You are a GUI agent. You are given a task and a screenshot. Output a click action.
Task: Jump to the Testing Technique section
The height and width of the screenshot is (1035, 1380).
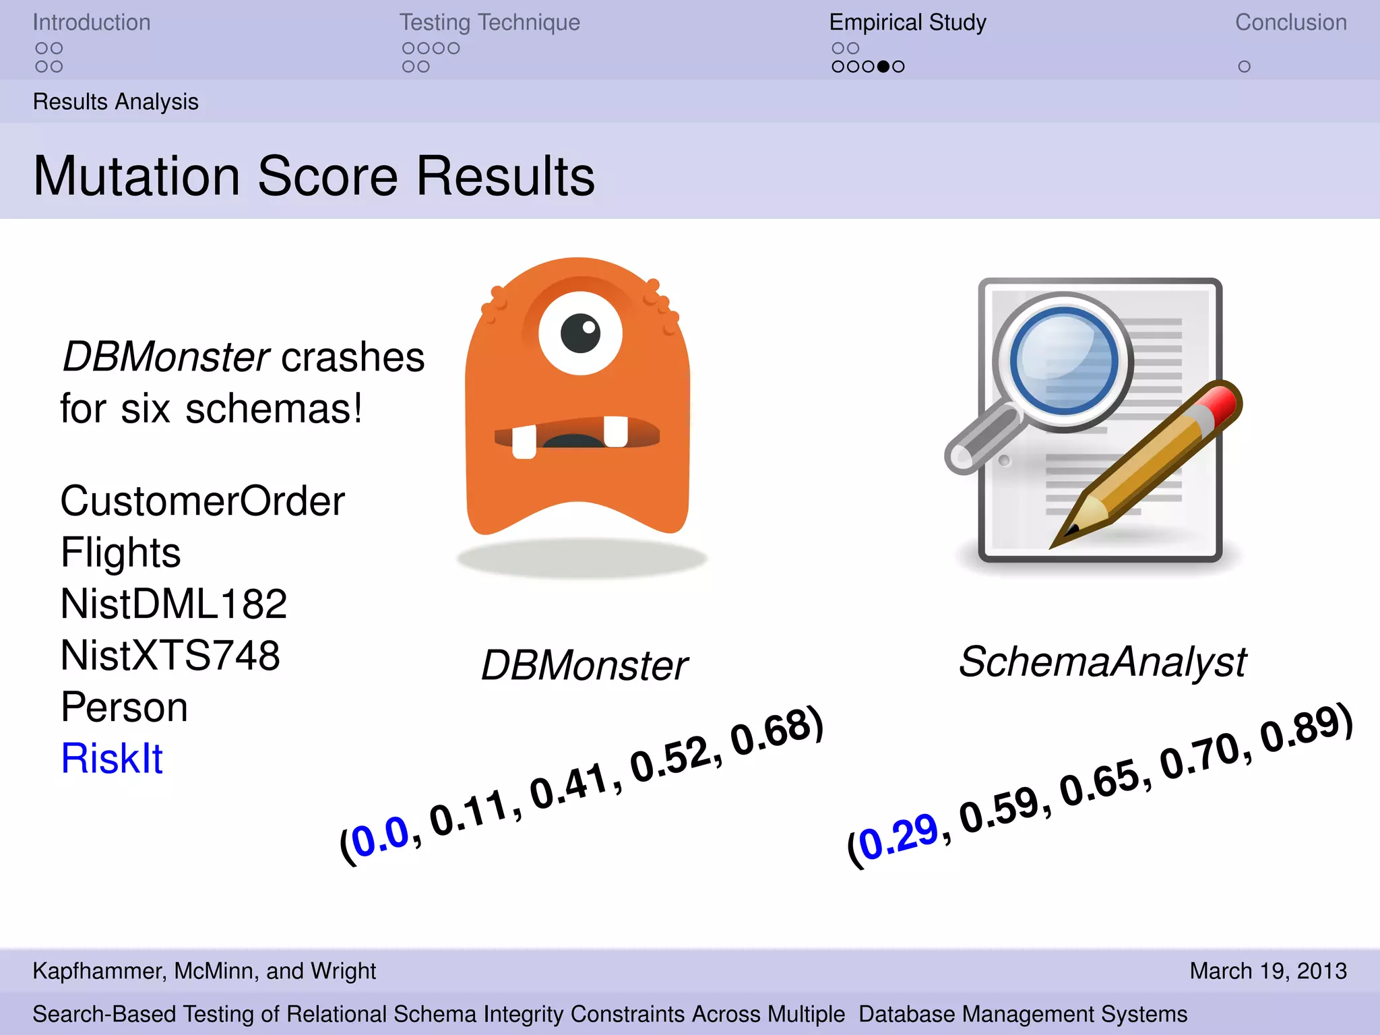[x=490, y=22]
